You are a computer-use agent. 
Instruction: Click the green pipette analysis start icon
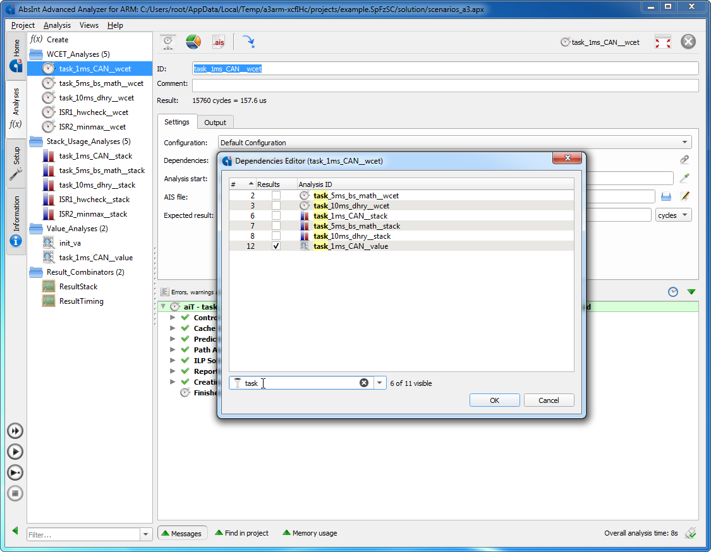point(684,178)
